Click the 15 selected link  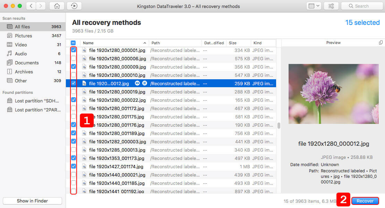[362, 22]
